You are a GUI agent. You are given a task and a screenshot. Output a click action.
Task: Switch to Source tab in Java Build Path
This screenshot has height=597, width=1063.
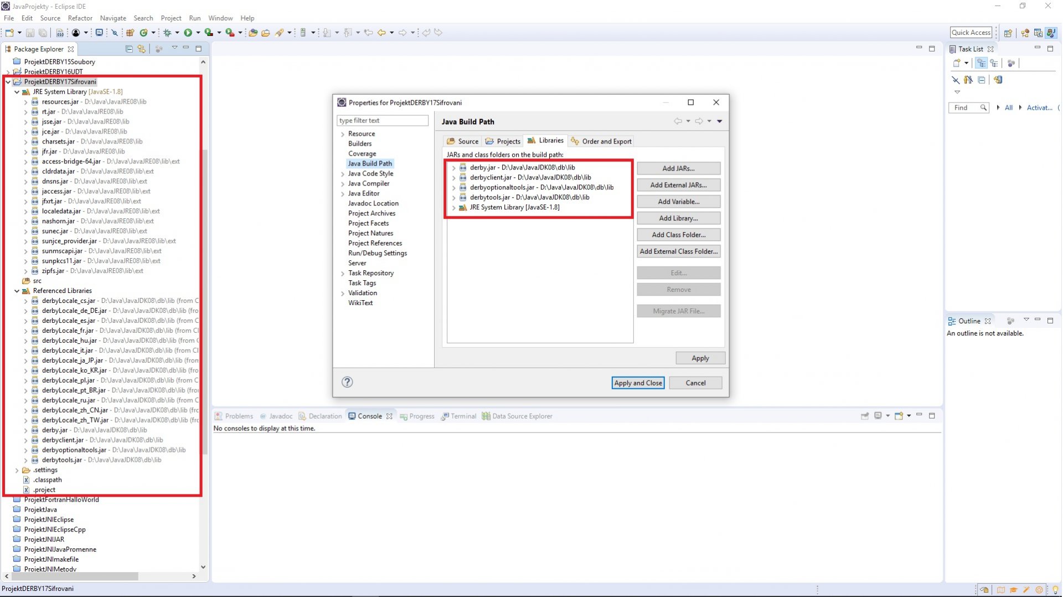click(462, 141)
